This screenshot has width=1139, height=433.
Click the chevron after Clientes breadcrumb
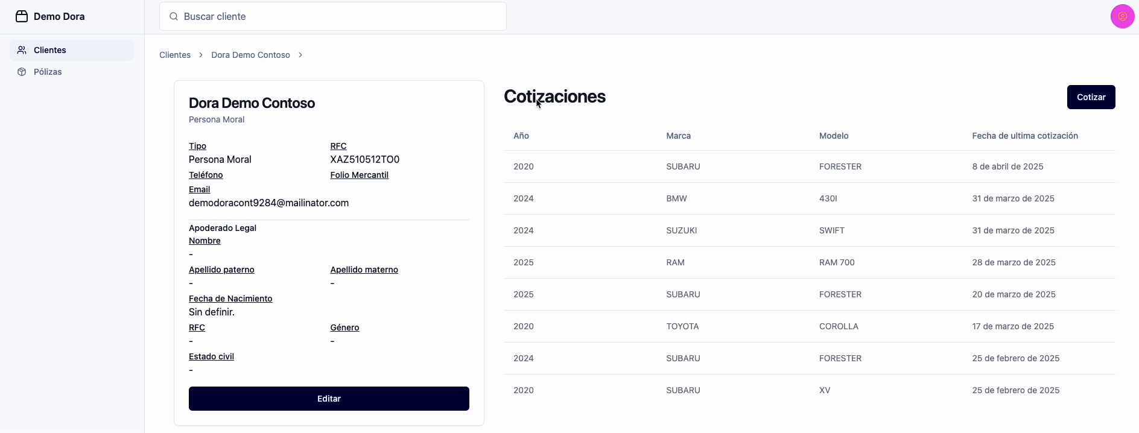point(201,55)
